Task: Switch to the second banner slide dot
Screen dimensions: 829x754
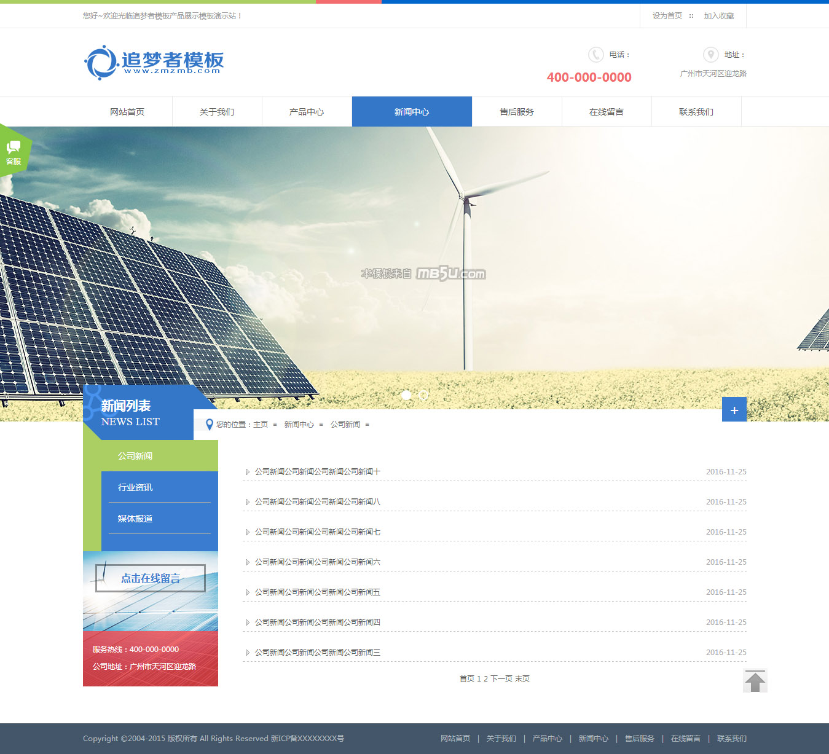Action: tap(423, 395)
